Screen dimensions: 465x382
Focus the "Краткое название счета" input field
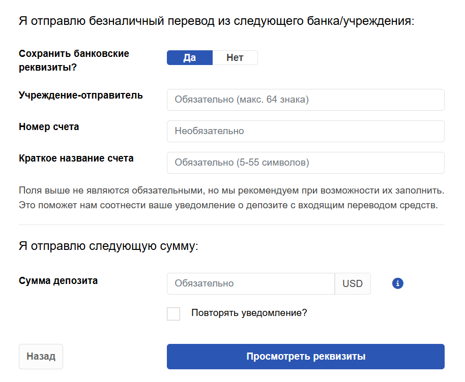(x=305, y=163)
